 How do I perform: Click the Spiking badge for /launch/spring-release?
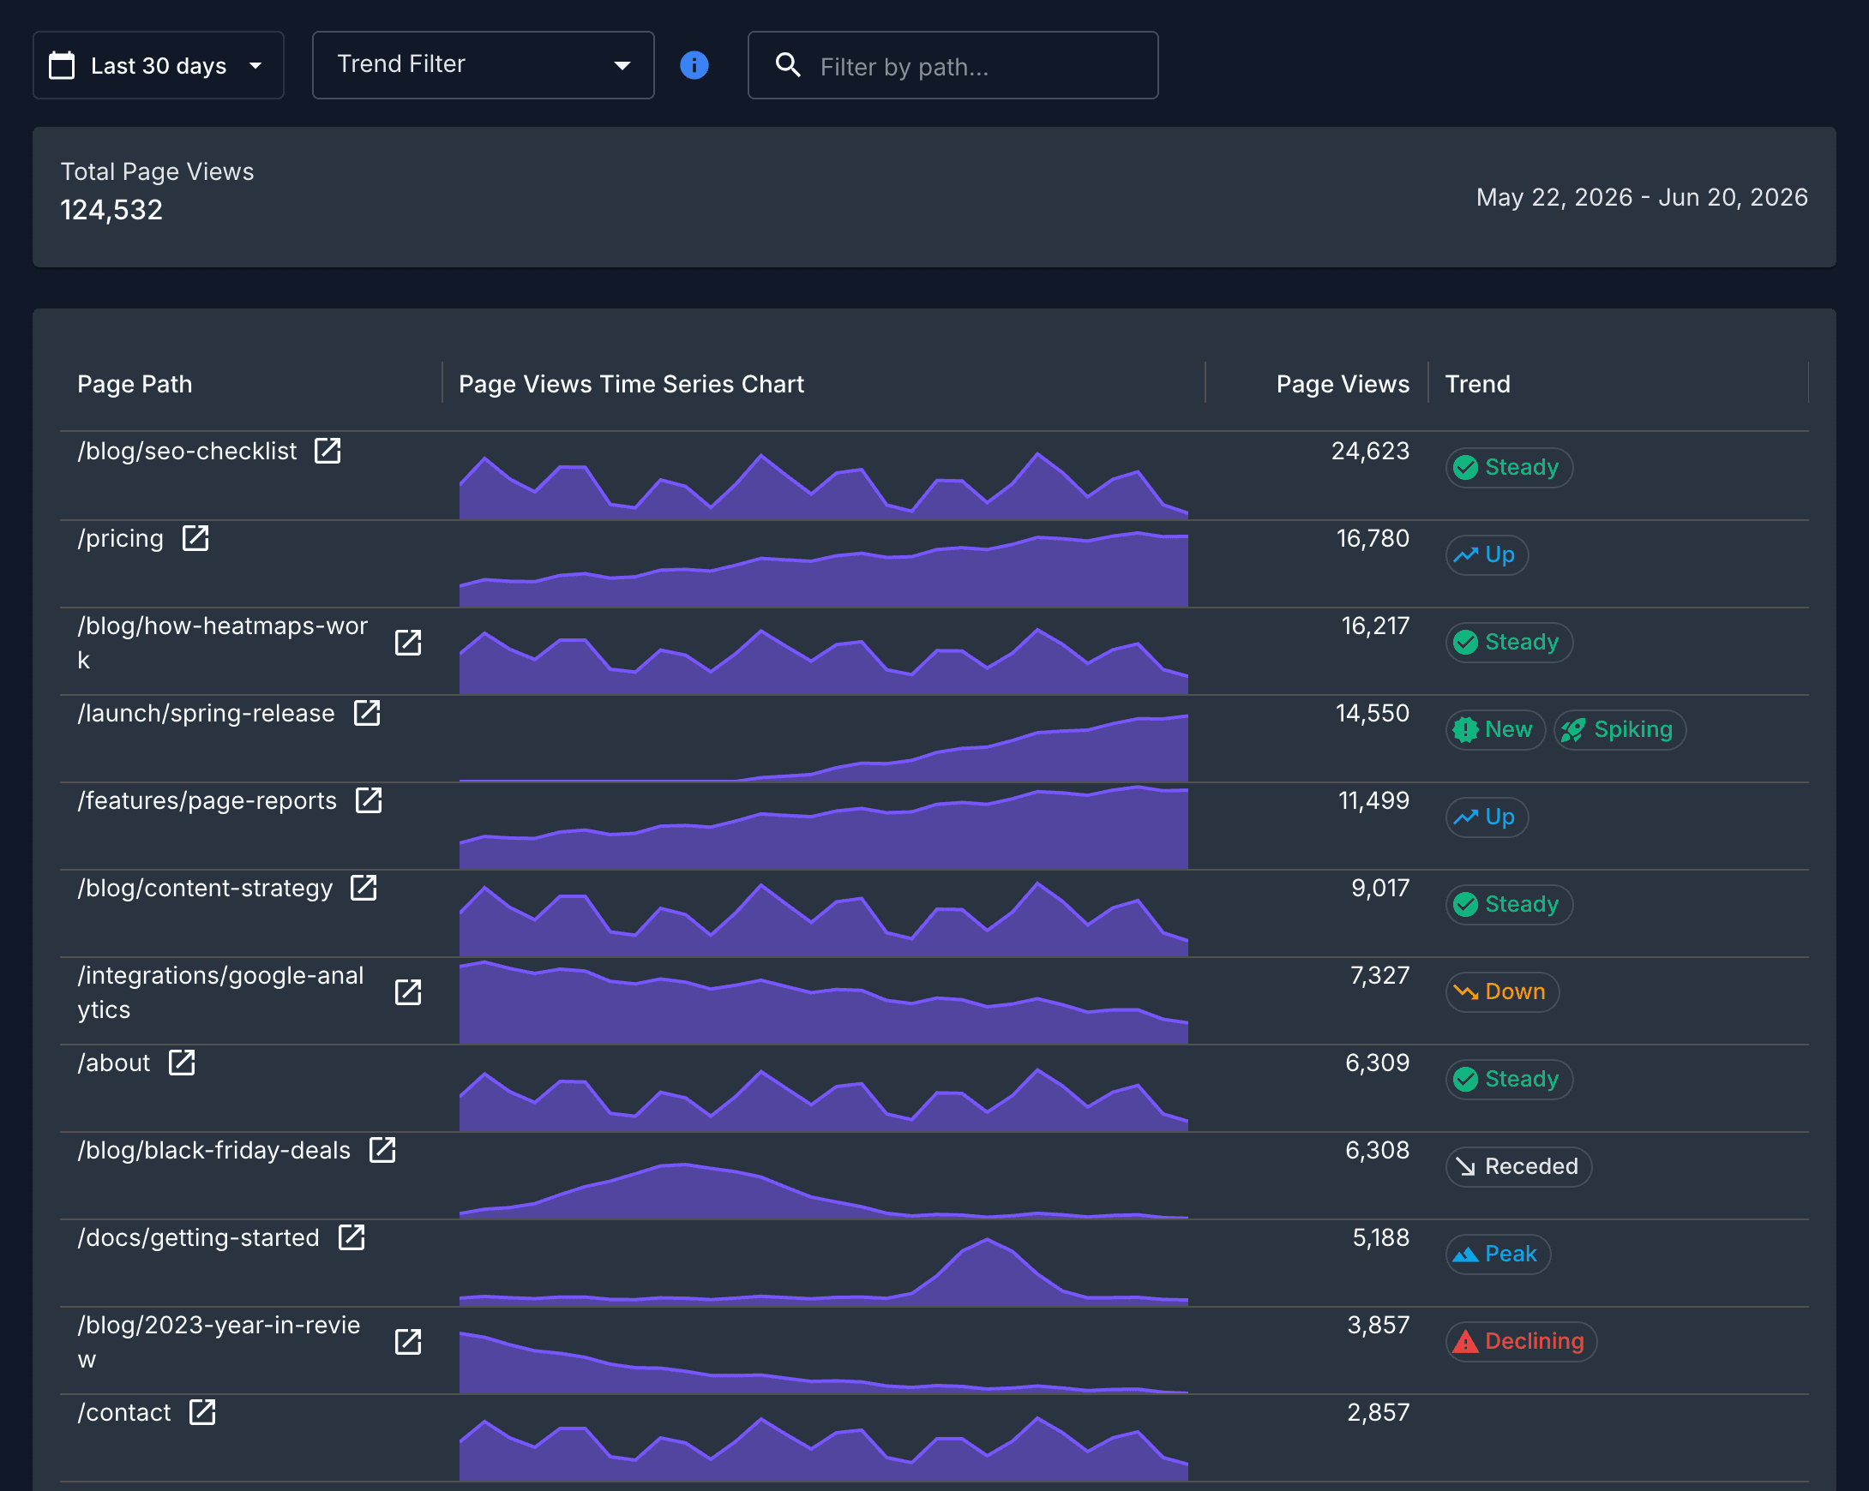(x=1620, y=730)
